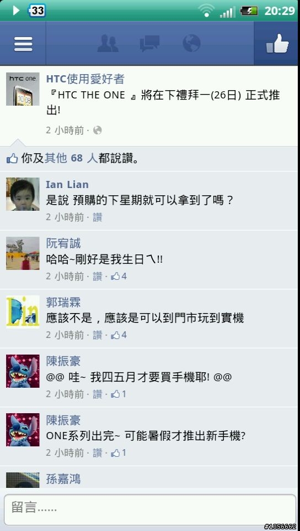The width and height of the screenshot is (300, 531).
Task: Open the messages chat icon
Action: coord(149,43)
